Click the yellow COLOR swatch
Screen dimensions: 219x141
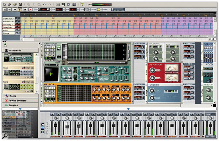[x=99, y=10]
